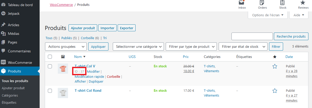Image resolution: width=312 pixels, height=108 pixels.
Task: Open the WooCommerce Inbox icon
Action: point(242,3)
